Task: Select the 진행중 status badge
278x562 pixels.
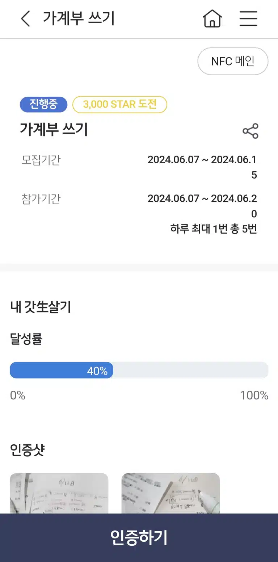Action: click(43, 104)
